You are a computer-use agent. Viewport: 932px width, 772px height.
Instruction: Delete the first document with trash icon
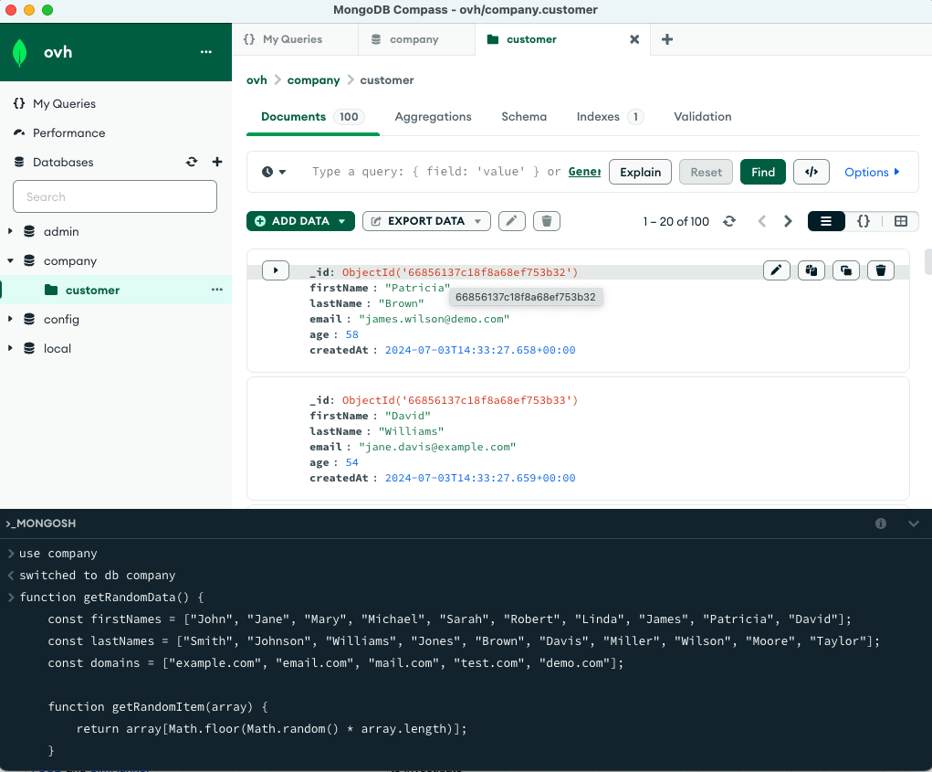point(880,270)
